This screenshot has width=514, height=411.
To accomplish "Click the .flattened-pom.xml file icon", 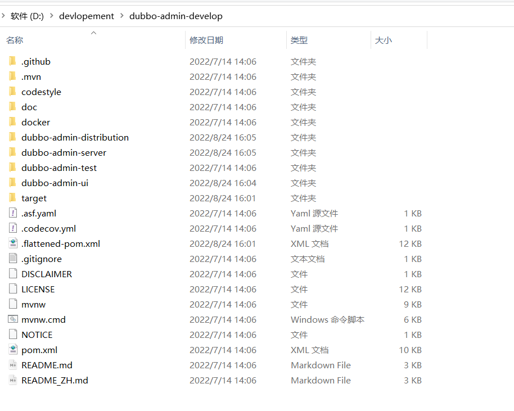I will 13,243.
